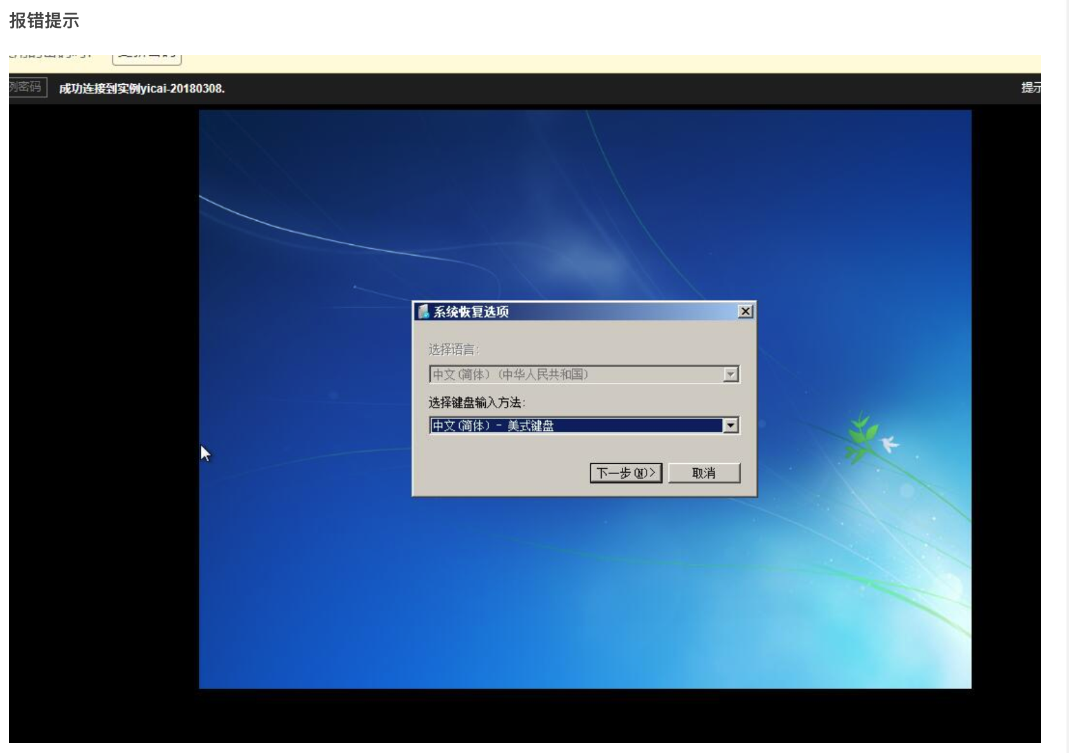The image size is (1069, 753).
Task: Close the 系统恢复选项 dialog
Action: 745,311
